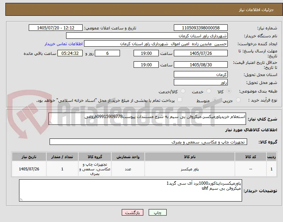This screenshot has width=283, height=222.
Task: Click the resize handle of general description box
Action: 51,123
